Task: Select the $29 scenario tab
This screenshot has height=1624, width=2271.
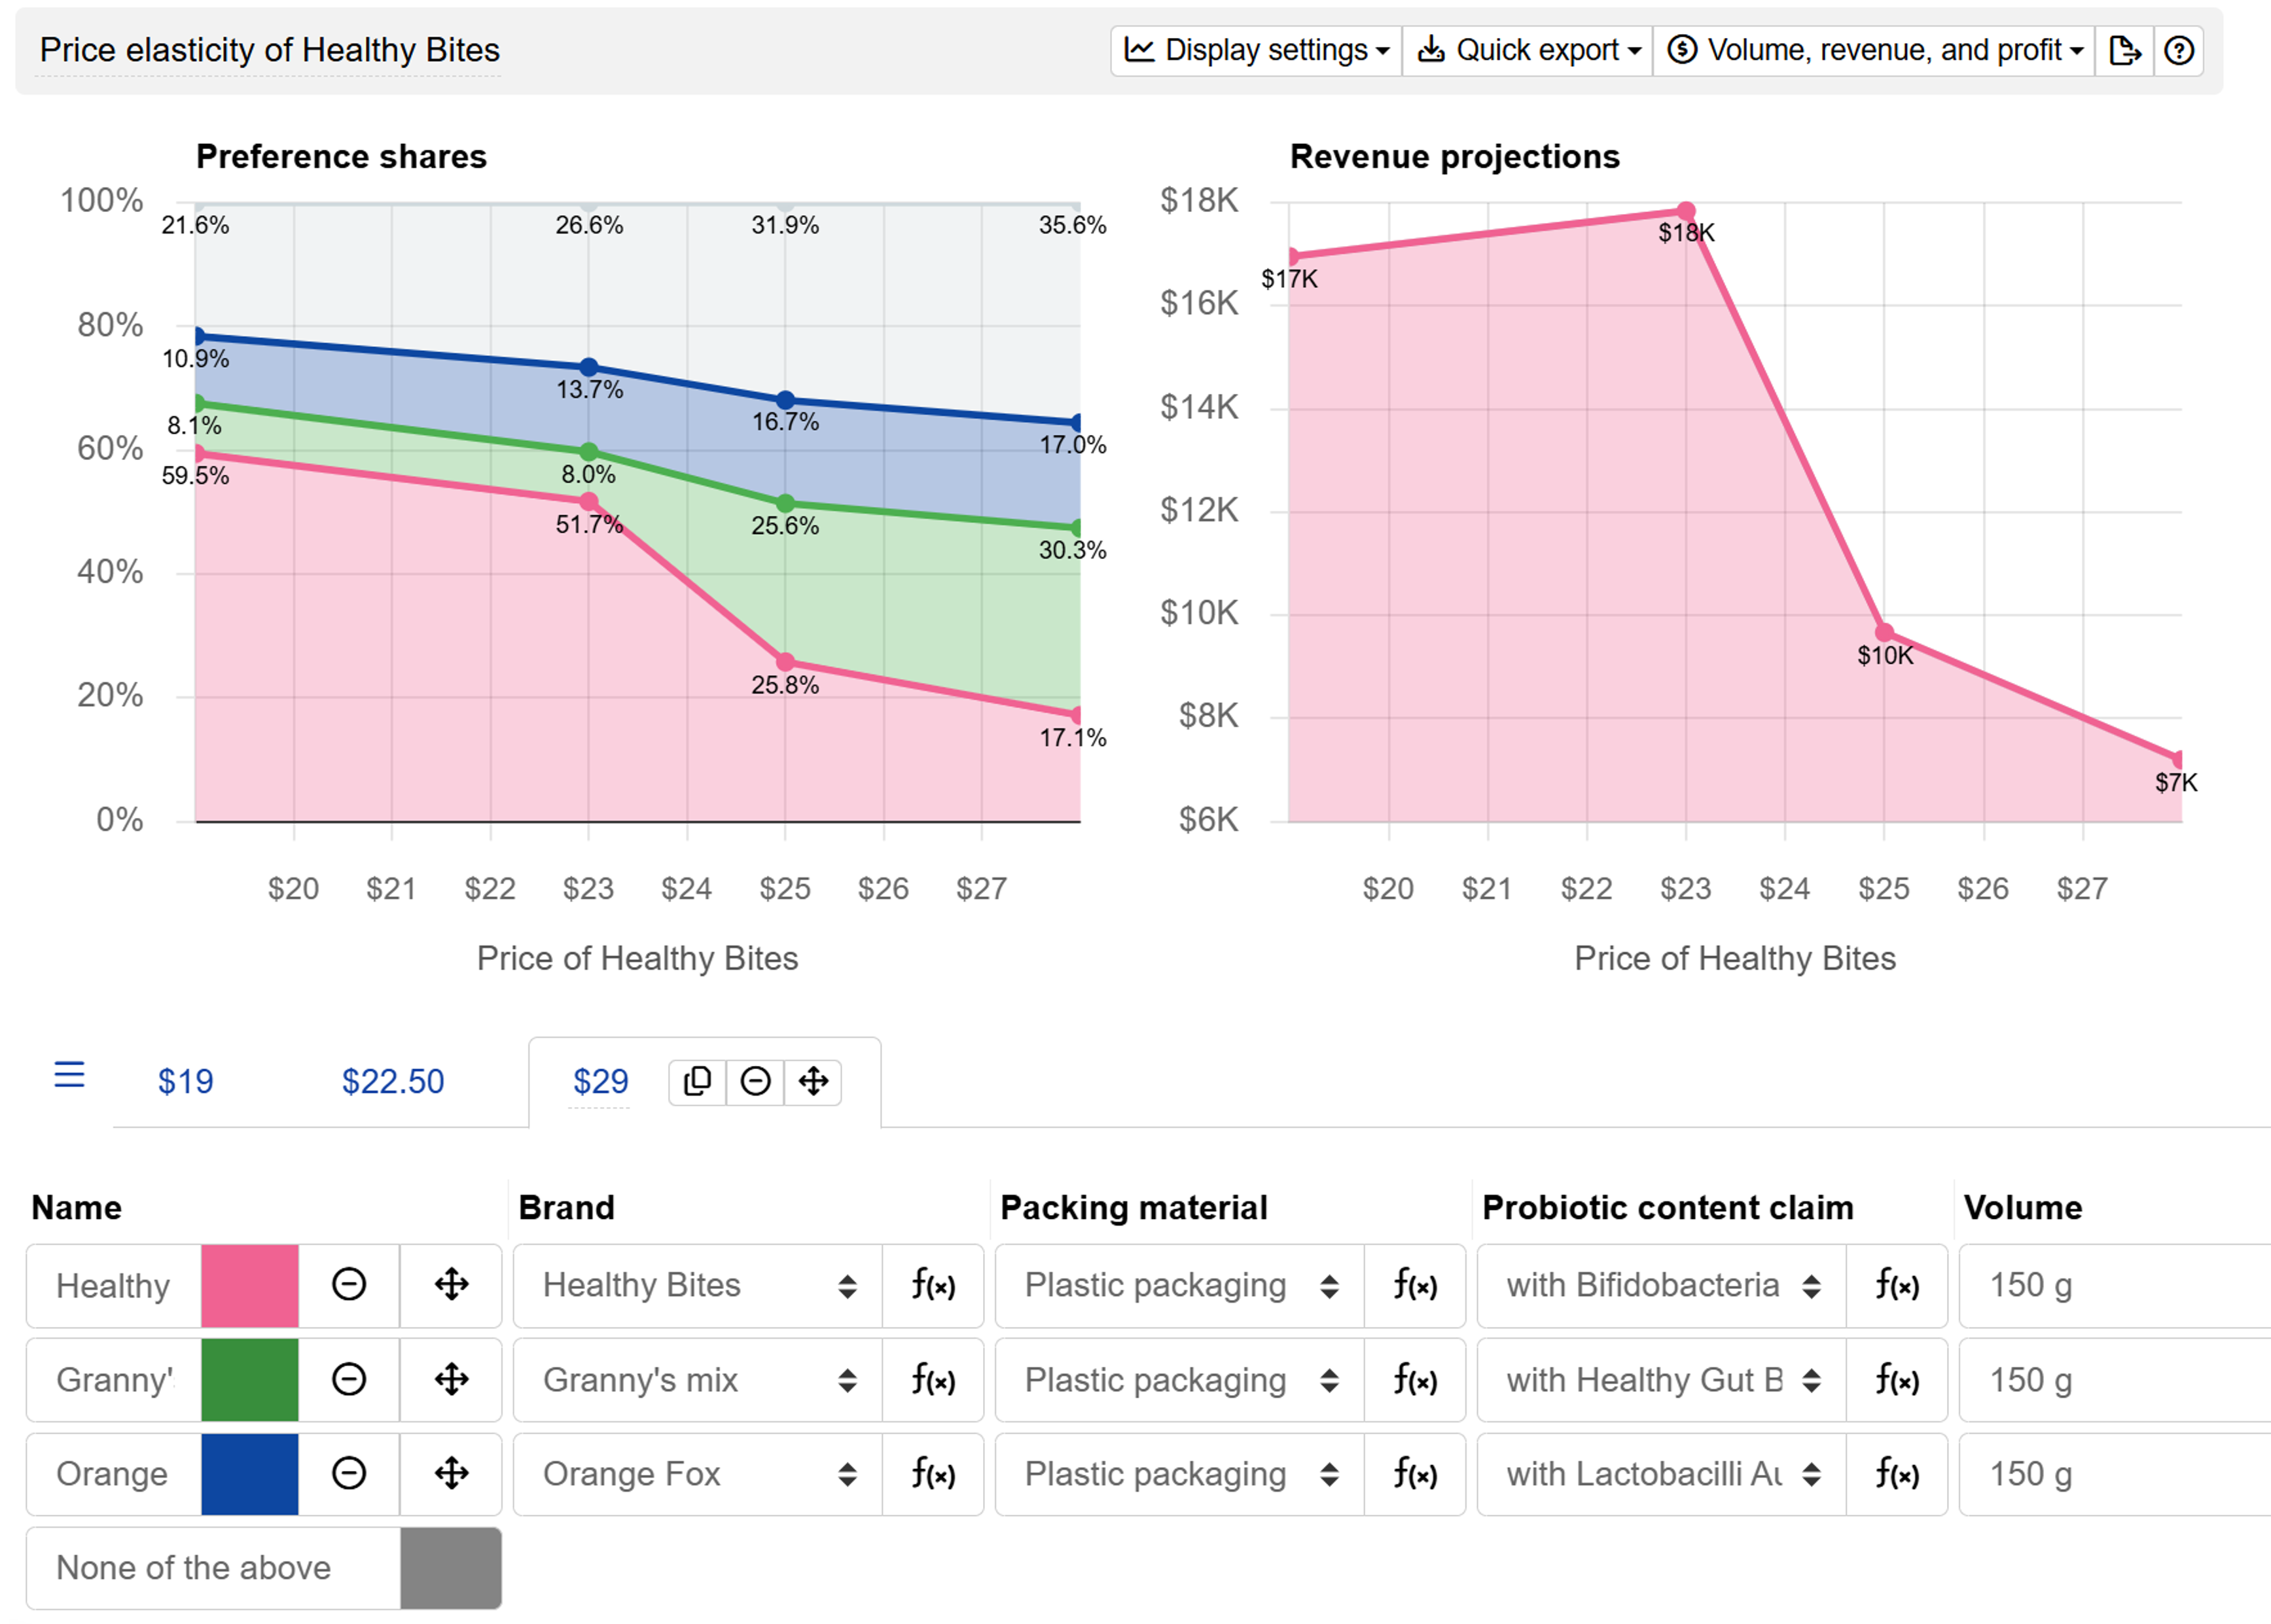Action: (601, 1082)
